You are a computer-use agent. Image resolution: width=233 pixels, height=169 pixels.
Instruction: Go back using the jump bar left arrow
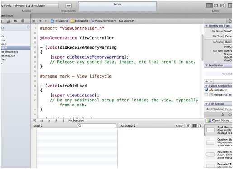pos(40,21)
